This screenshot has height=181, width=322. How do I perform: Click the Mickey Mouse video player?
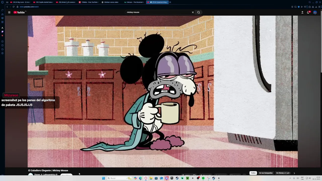tap(163, 92)
